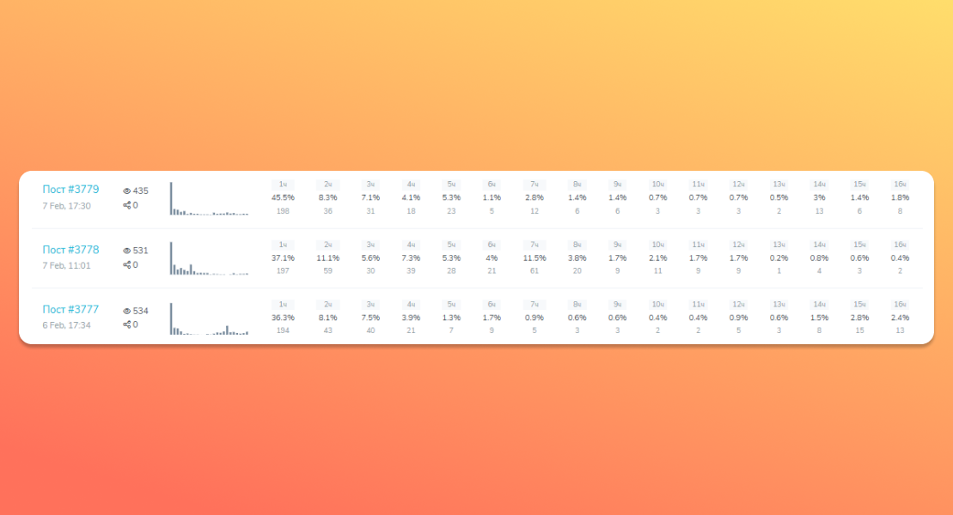Click the 1ч hour label in Пост #3779 row

[x=283, y=184]
